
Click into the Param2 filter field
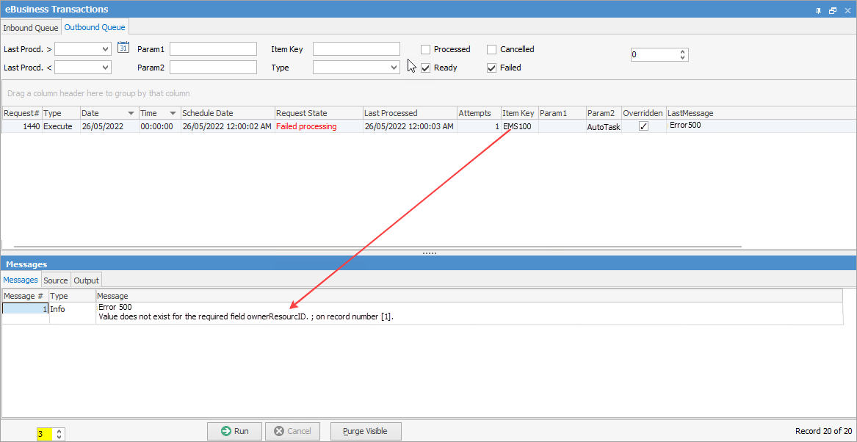[x=213, y=68]
